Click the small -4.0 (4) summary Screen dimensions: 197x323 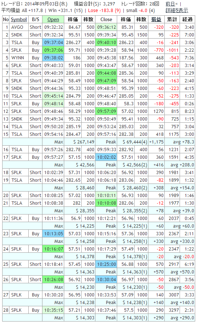[x=140, y=10]
